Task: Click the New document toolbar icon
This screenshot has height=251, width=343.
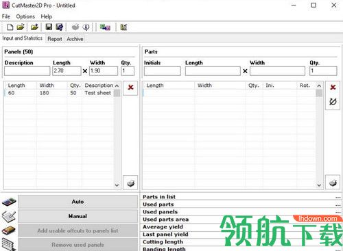Action: [10, 27]
